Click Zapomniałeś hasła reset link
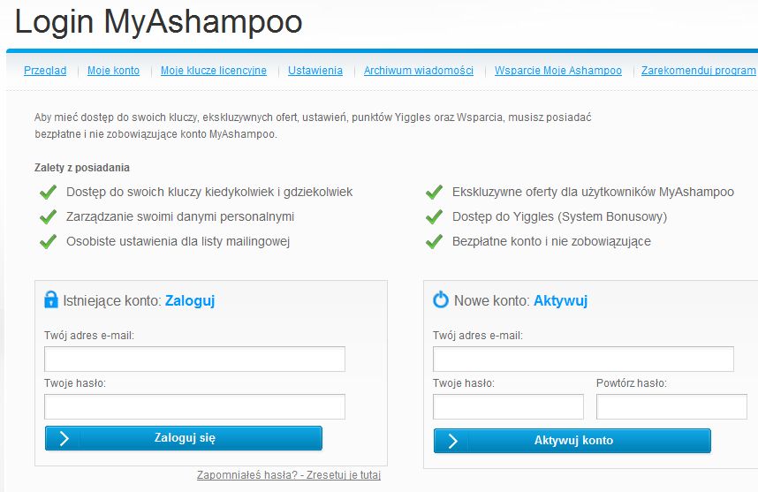 pos(289,475)
